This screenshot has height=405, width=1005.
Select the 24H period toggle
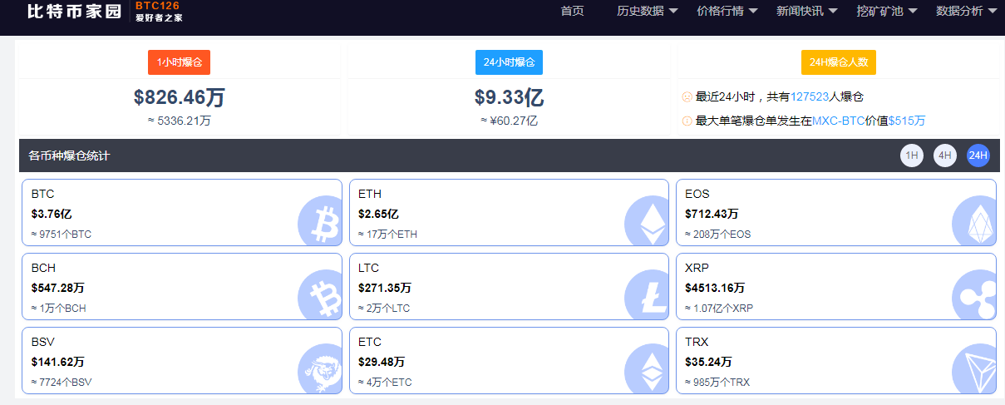point(978,156)
